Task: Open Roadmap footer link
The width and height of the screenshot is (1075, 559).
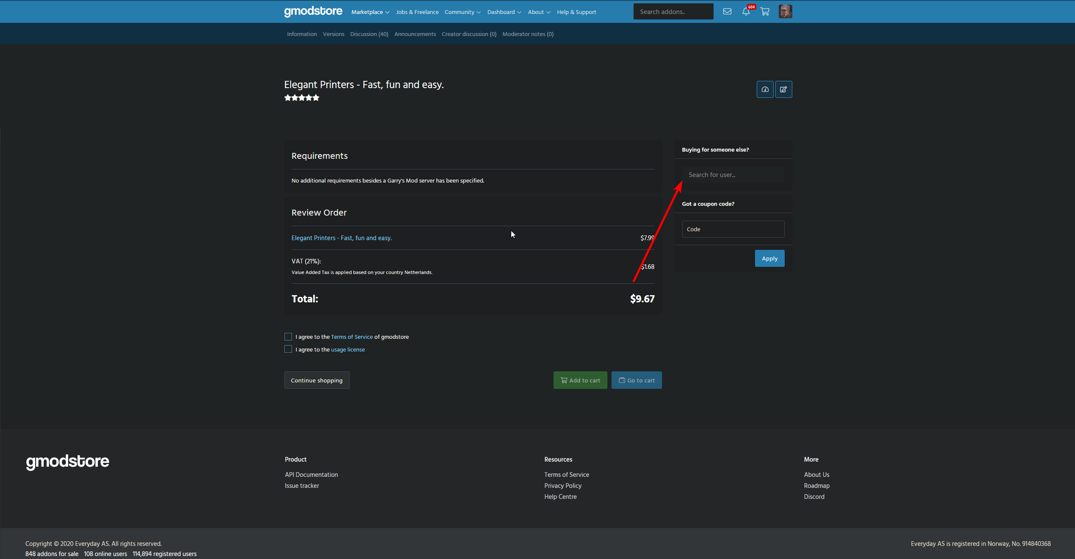Action: click(x=816, y=486)
